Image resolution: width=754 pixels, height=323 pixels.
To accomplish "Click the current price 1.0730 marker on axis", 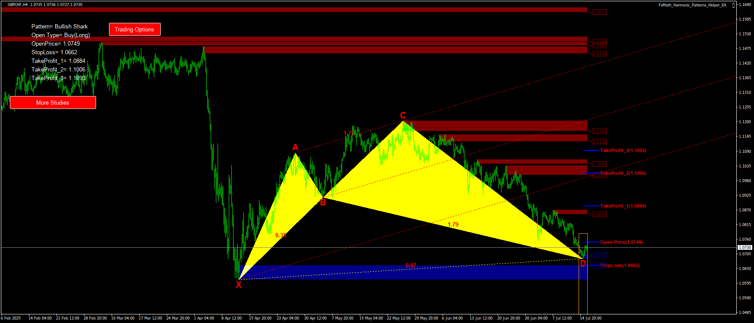I will pyautogui.click(x=745, y=248).
